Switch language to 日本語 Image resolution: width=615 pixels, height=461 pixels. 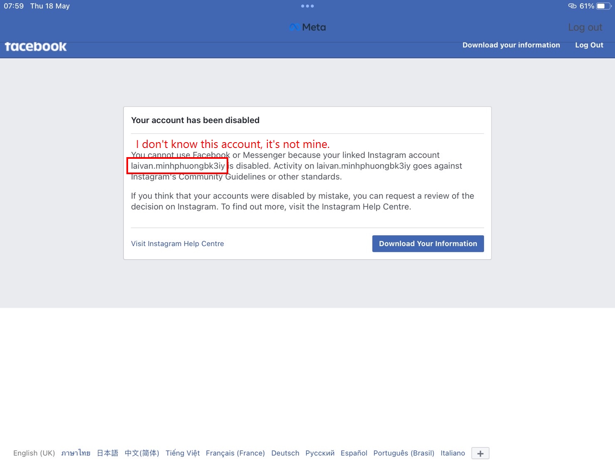coord(108,453)
